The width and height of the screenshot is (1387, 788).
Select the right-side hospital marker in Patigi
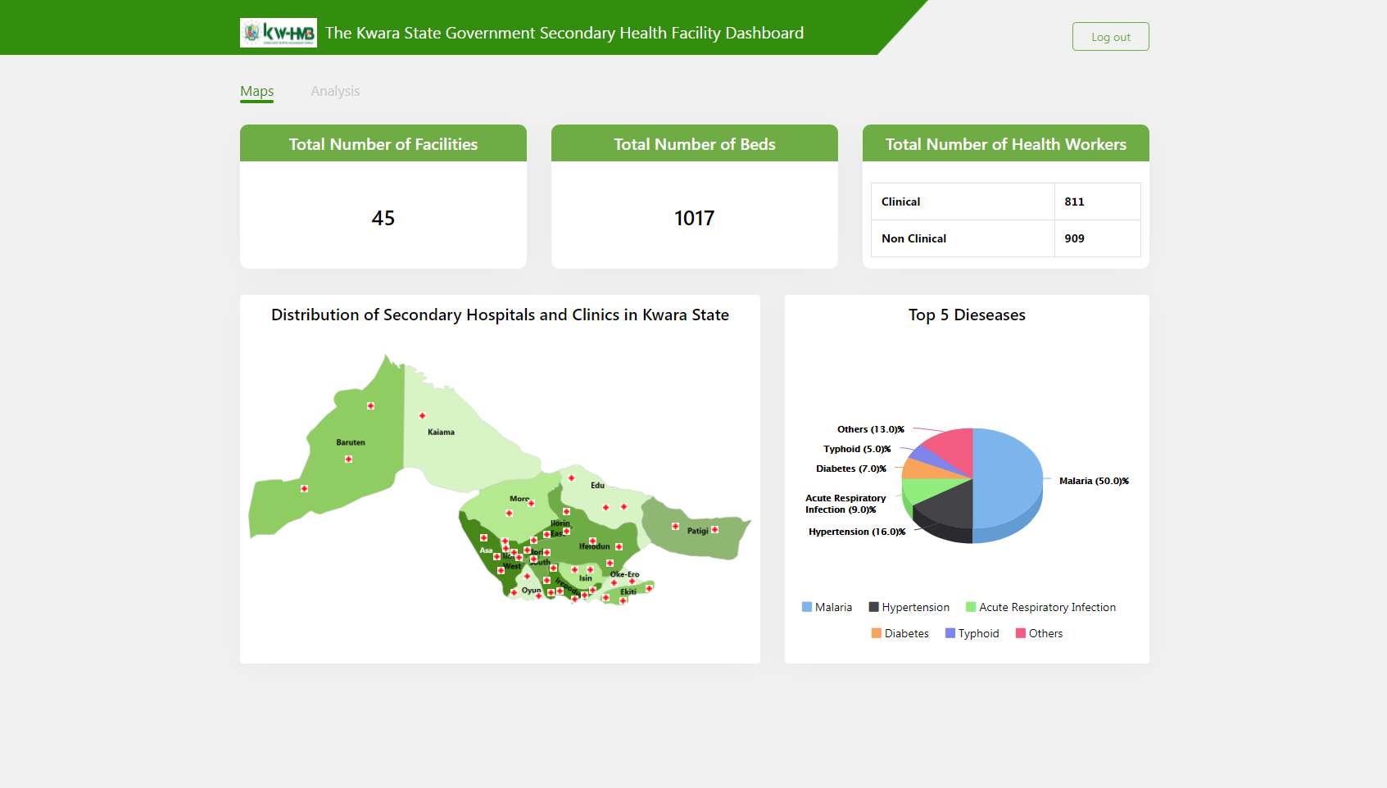(715, 530)
